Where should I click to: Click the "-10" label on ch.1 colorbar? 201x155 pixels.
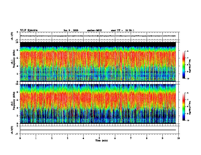[188, 79]
